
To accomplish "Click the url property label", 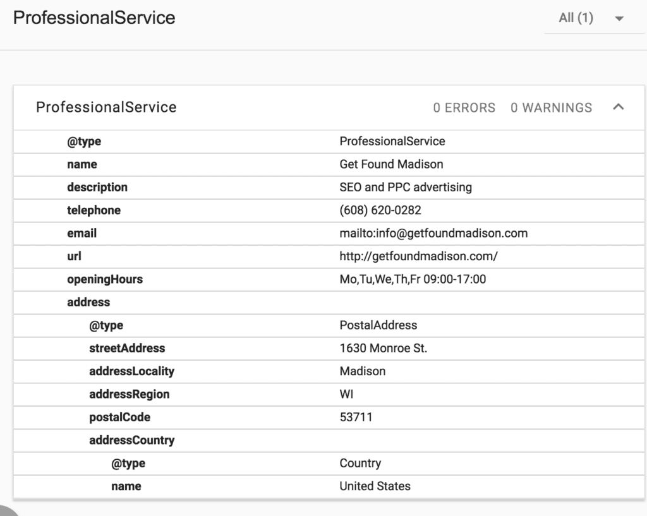I will [x=75, y=256].
